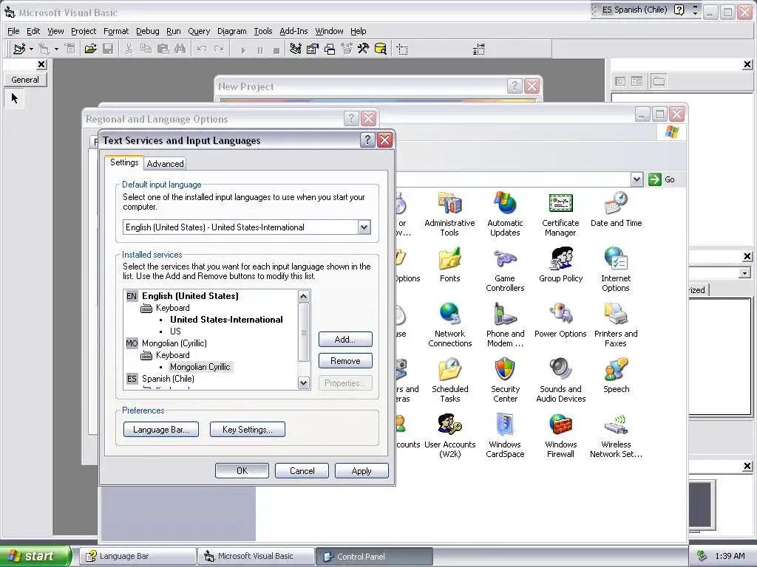The image size is (757, 567).
Task: Open Toolbox hammer and wrench icon
Action: (x=363, y=49)
